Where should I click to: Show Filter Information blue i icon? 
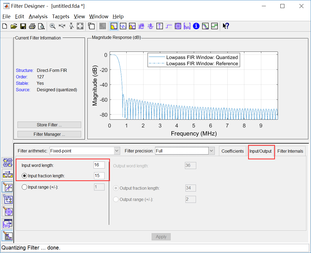pos(196,26)
